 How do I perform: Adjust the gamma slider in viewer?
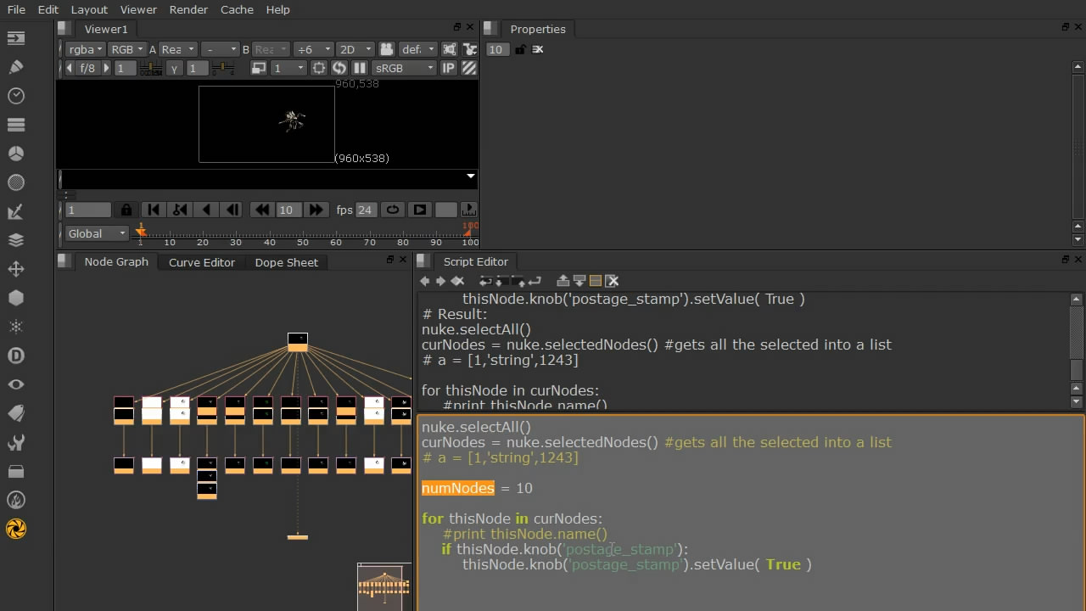coord(223,68)
